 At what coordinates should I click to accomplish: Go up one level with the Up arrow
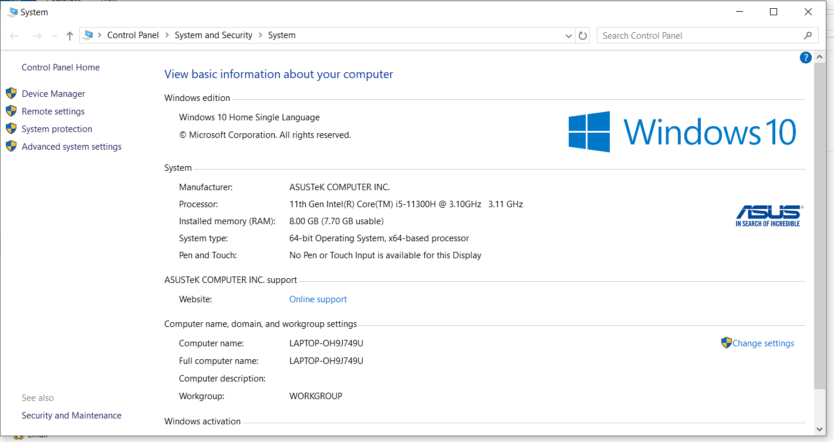pos(70,36)
